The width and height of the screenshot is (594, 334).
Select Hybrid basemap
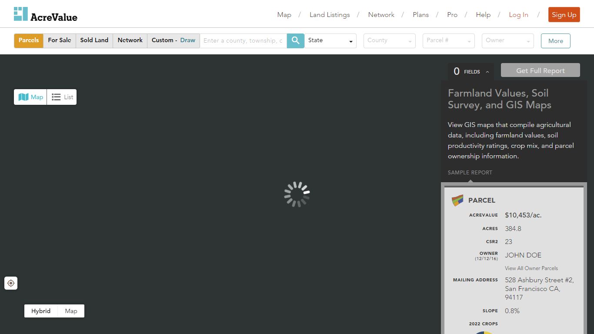pos(41,311)
